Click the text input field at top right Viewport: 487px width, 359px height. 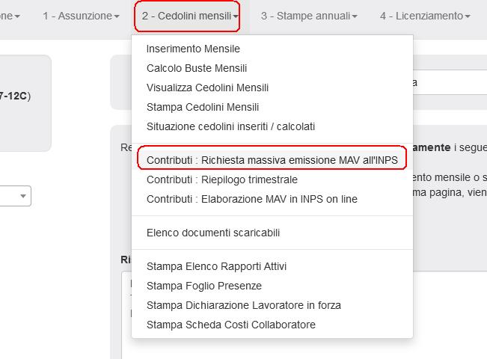(x=449, y=83)
